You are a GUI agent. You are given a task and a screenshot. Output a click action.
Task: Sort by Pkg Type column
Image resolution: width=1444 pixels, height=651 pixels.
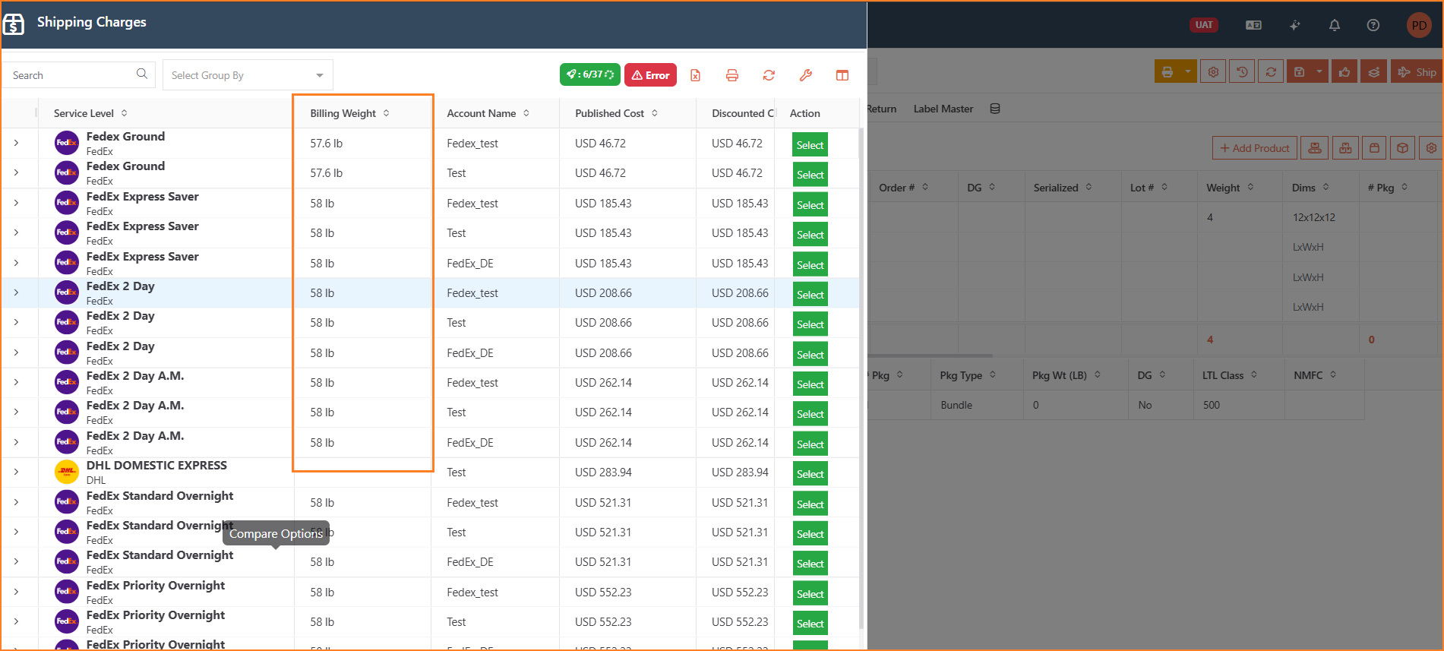coord(993,374)
